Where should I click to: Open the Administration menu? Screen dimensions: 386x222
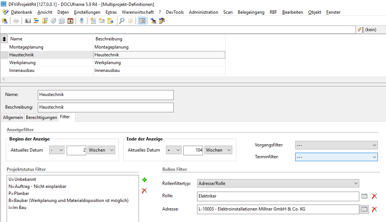[x=203, y=12]
